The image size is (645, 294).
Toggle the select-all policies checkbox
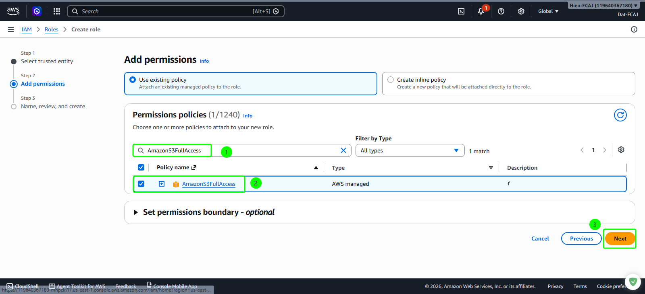tap(141, 167)
